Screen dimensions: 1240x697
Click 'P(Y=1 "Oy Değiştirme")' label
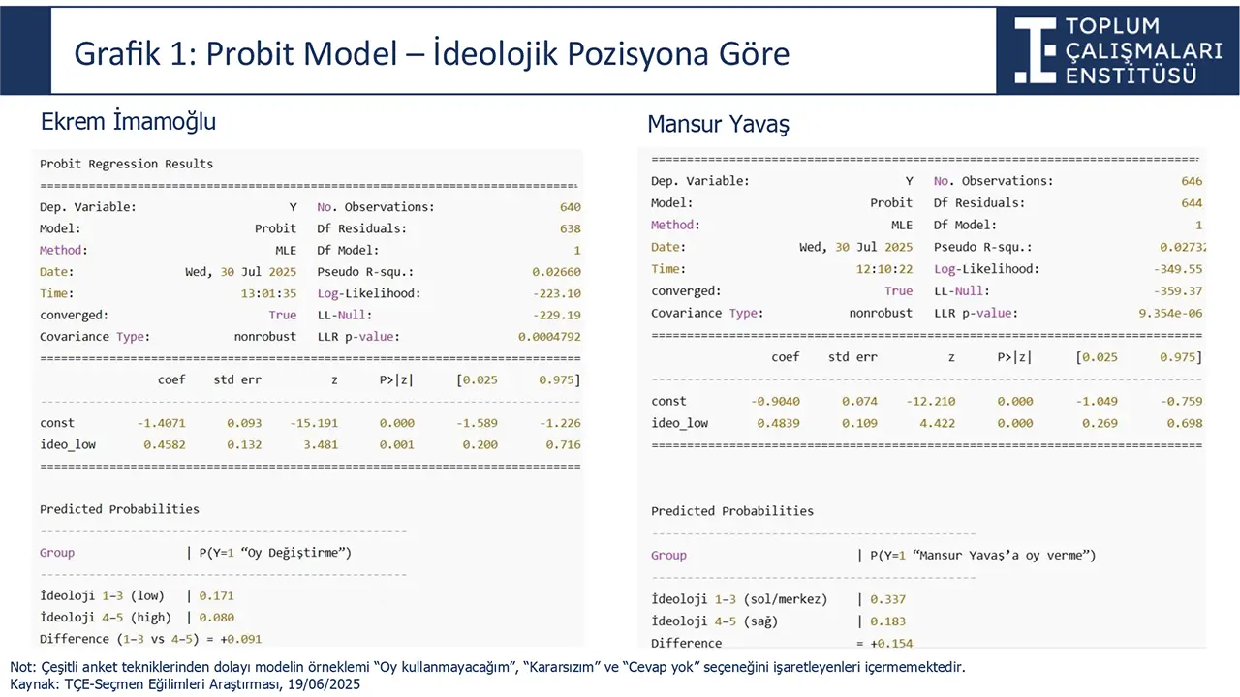point(275,553)
